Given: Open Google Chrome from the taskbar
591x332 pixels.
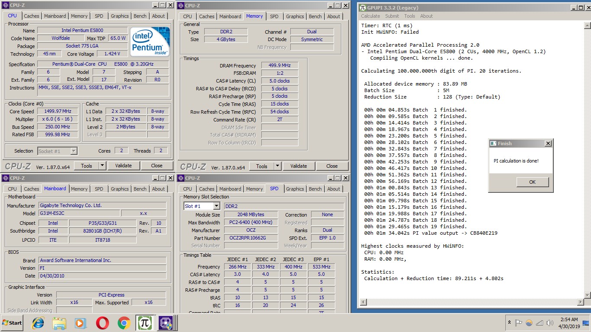Looking at the screenshot, I should 124,323.
